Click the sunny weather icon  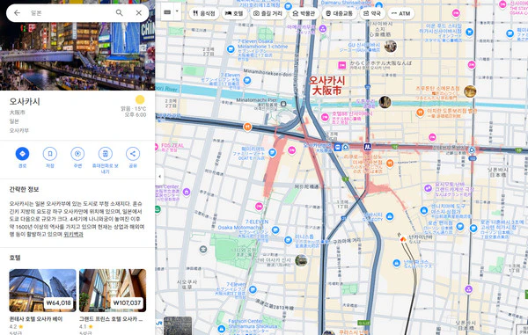[140, 99]
